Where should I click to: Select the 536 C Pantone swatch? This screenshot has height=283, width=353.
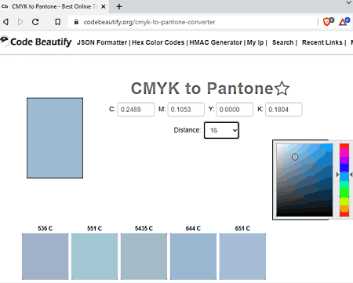point(45,256)
